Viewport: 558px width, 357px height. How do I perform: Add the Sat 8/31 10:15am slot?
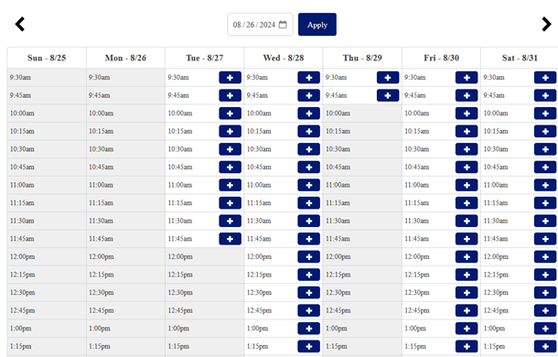pos(545,132)
